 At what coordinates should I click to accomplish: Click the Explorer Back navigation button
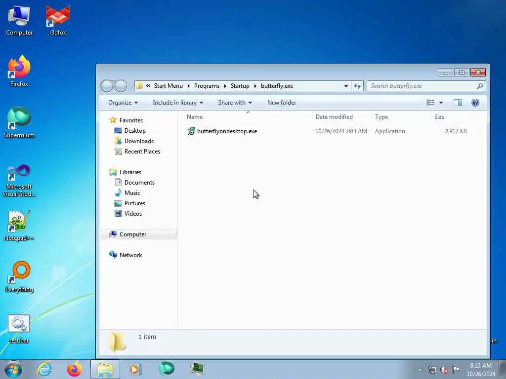pyautogui.click(x=107, y=86)
